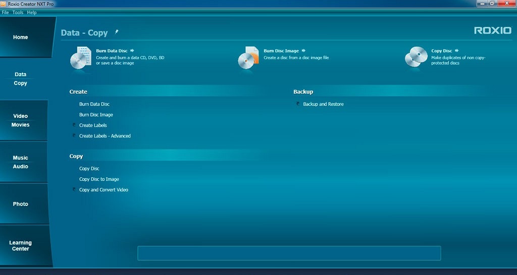Close the Roxio Creator NXT Pro window
Image resolution: width=517 pixels, height=275 pixels.
(506, 4)
